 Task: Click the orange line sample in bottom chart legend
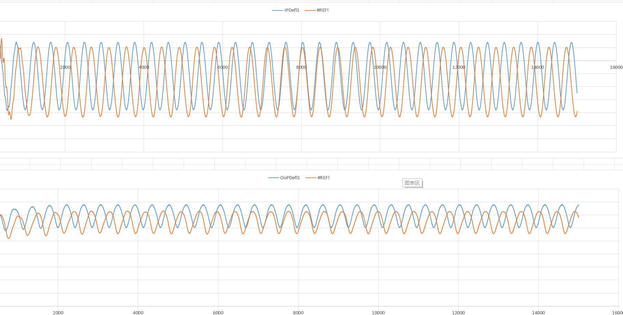[x=311, y=178]
